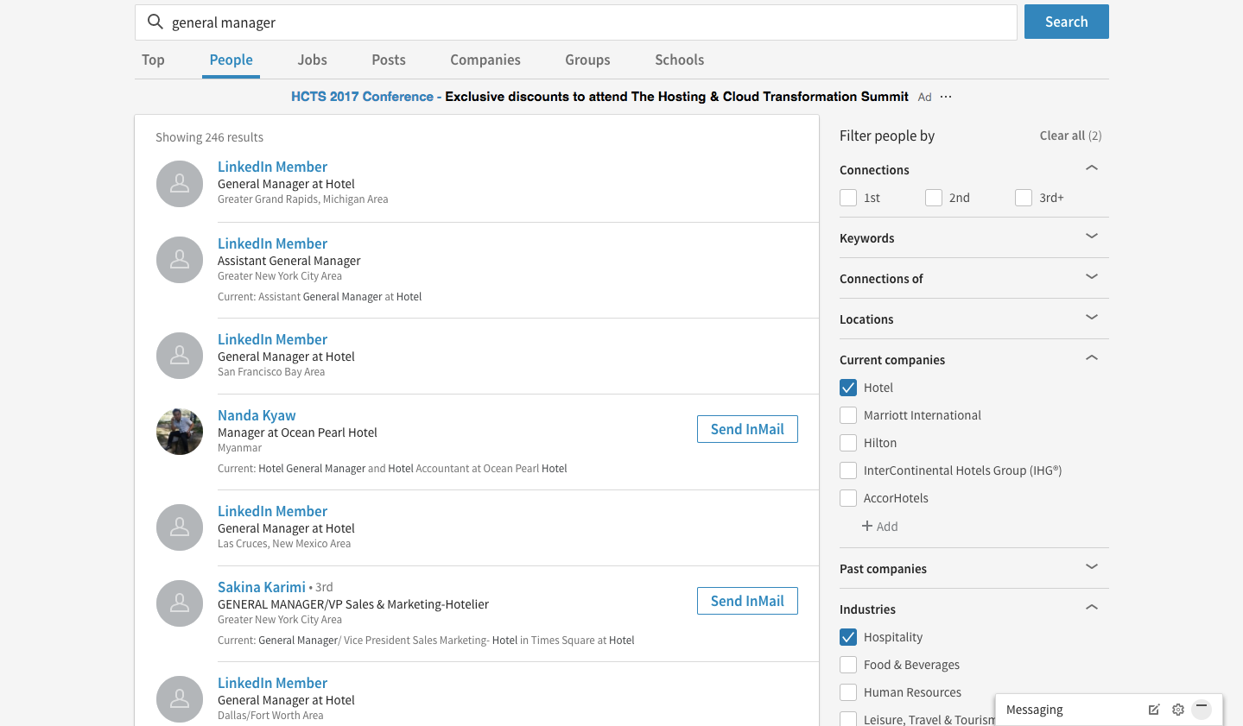Uncheck the Hospitality industry filter
1243x726 pixels.
pyautogui.click(x=848, y=637)
